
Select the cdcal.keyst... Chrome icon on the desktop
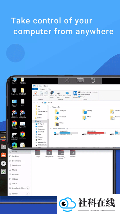22,135
